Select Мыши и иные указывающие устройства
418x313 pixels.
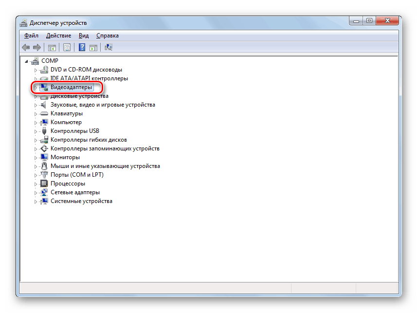105,166
